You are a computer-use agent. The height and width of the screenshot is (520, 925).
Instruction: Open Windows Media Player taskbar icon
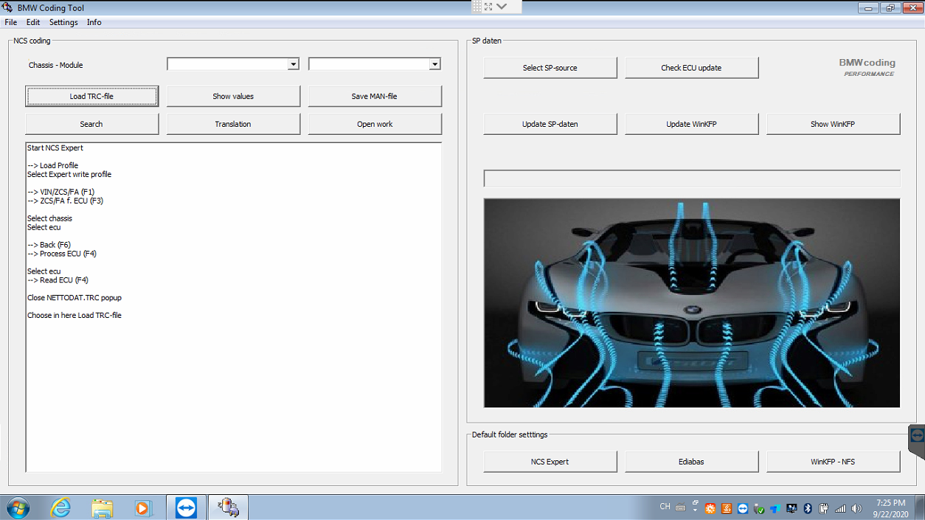point(144,507)
